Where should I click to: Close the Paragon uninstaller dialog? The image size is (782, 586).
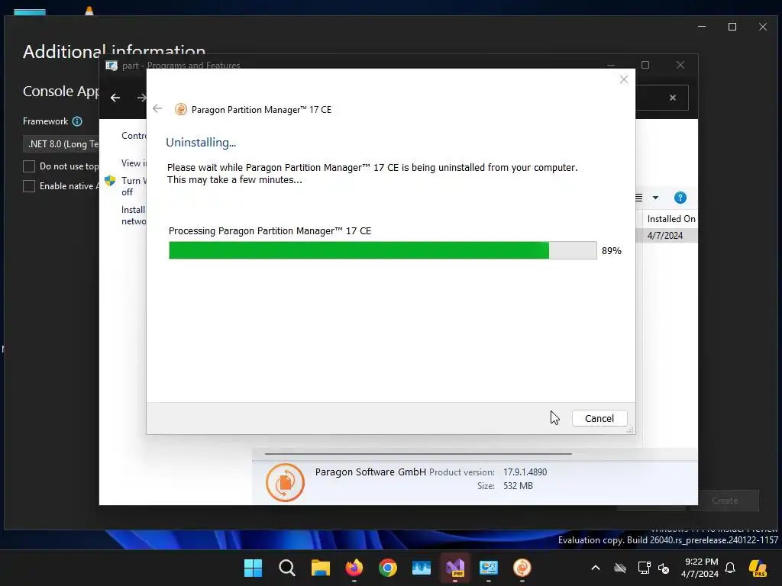tap(623, 79)
